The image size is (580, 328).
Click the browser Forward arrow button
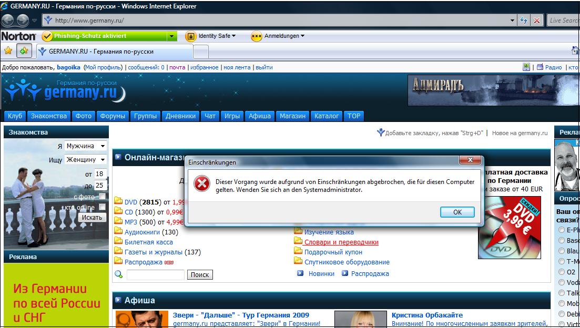(x=23, y=20)
